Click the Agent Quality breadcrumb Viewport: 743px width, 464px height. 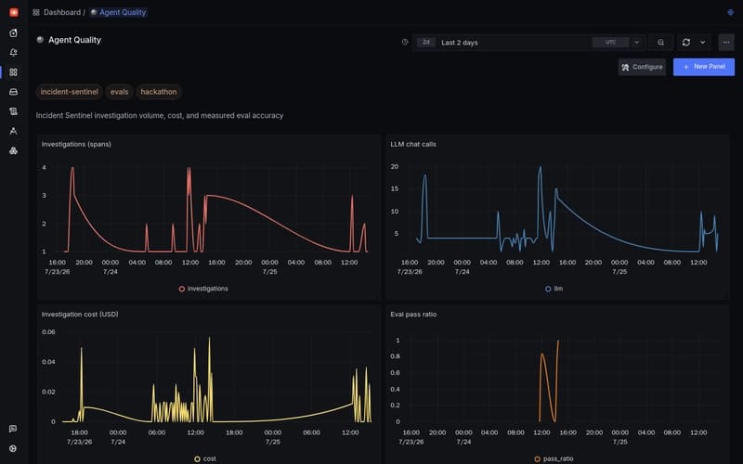tap(119, 12)
